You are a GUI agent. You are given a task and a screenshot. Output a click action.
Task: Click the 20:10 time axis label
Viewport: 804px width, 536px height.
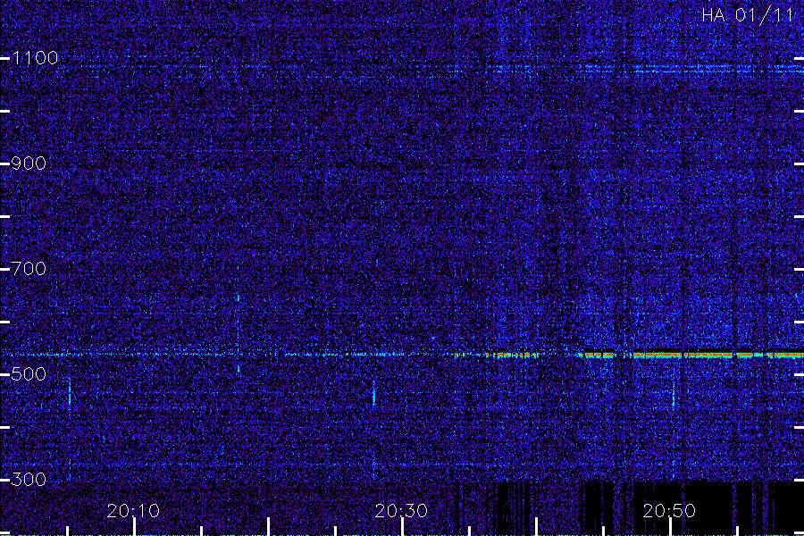click(x=133, y=511)
